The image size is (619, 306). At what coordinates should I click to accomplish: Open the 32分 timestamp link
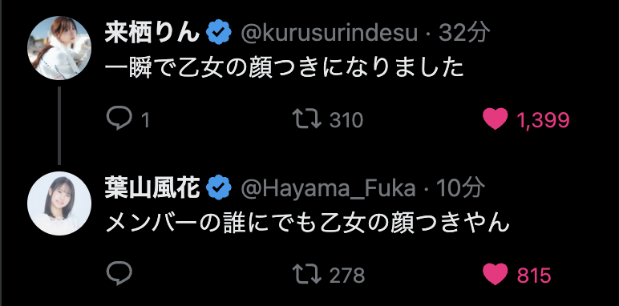click(x=463, y=33)
